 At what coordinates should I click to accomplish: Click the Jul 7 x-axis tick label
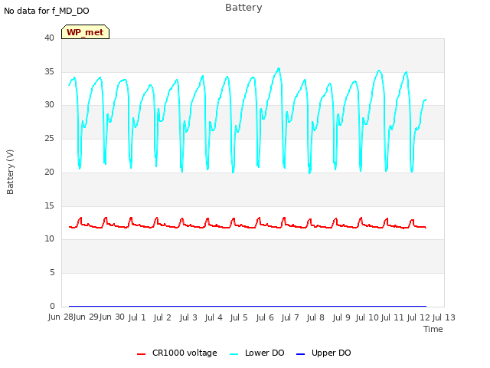pos(290,317)
